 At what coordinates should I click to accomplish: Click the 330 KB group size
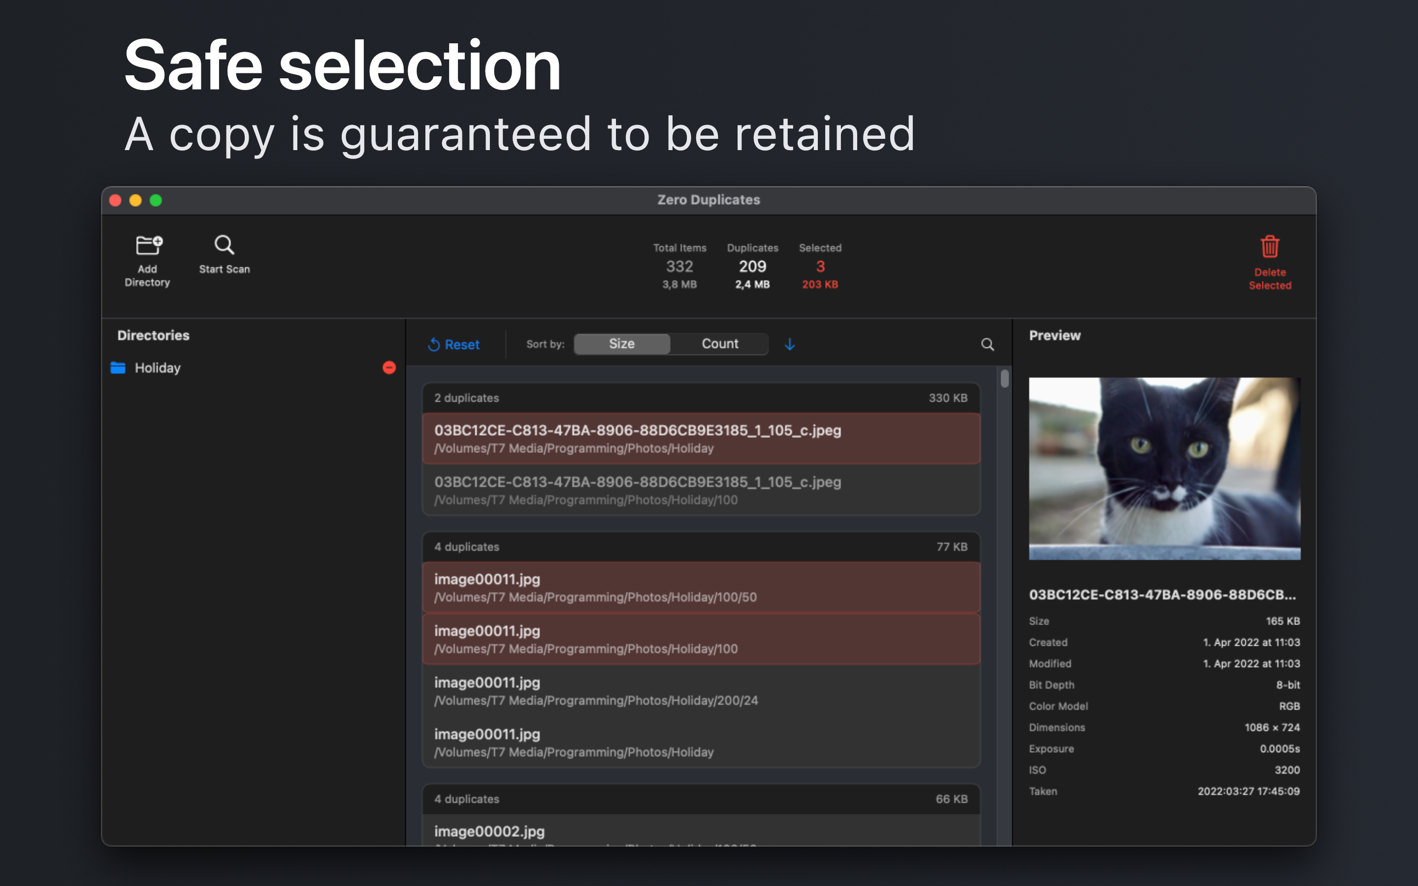pyautogui.click(x=947, y=398)
